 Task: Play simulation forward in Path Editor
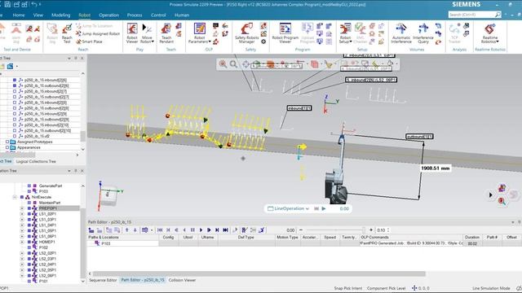[201, 230]
